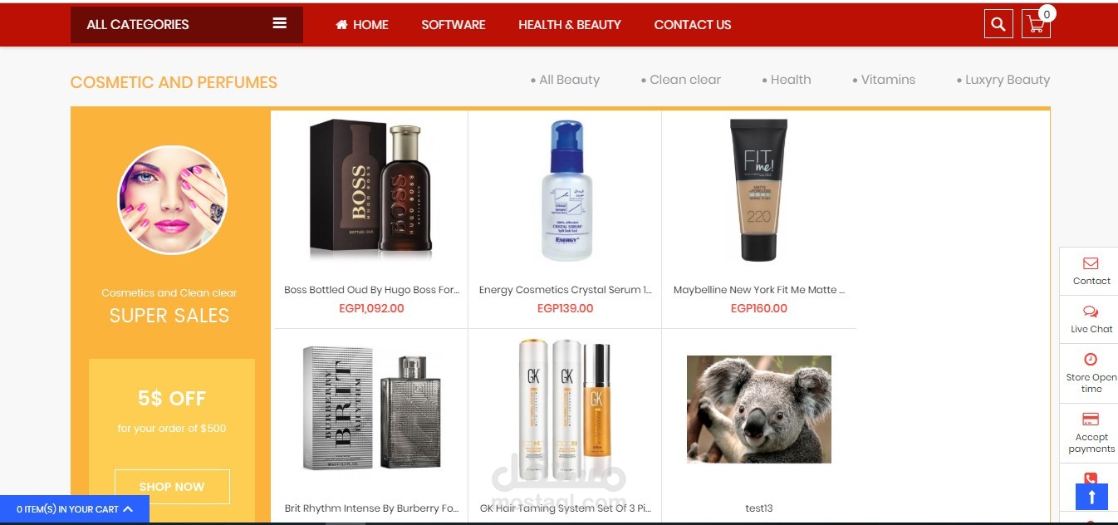Select the Luxyry Beauty tab
Screen dimensions: 1118x525
coord(1003,80)
